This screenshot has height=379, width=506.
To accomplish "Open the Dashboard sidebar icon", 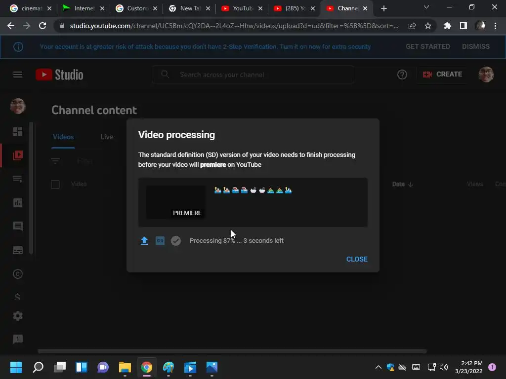I will coord(18,132).
